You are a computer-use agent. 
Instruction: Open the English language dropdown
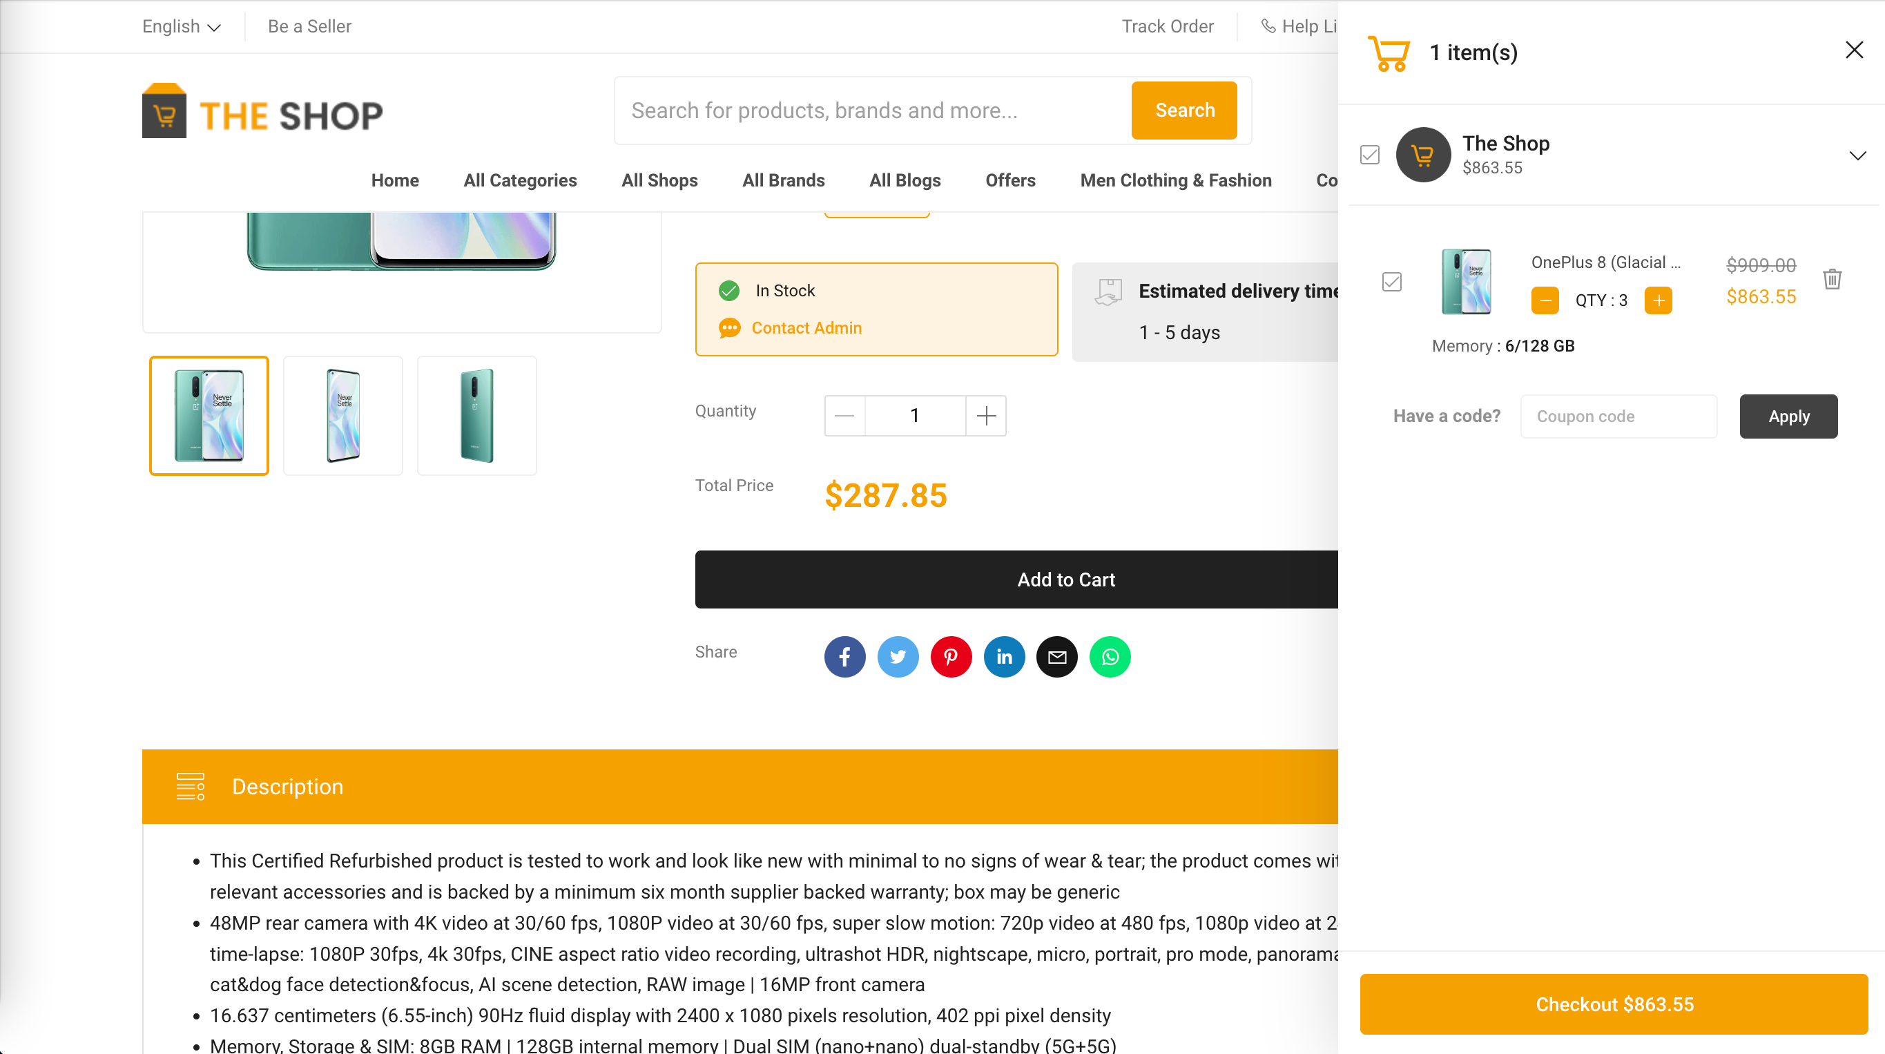pyautogui.click(x=181, y=26)
